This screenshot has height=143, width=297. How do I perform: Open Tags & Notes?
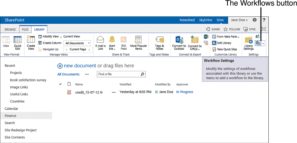(160, 43)
